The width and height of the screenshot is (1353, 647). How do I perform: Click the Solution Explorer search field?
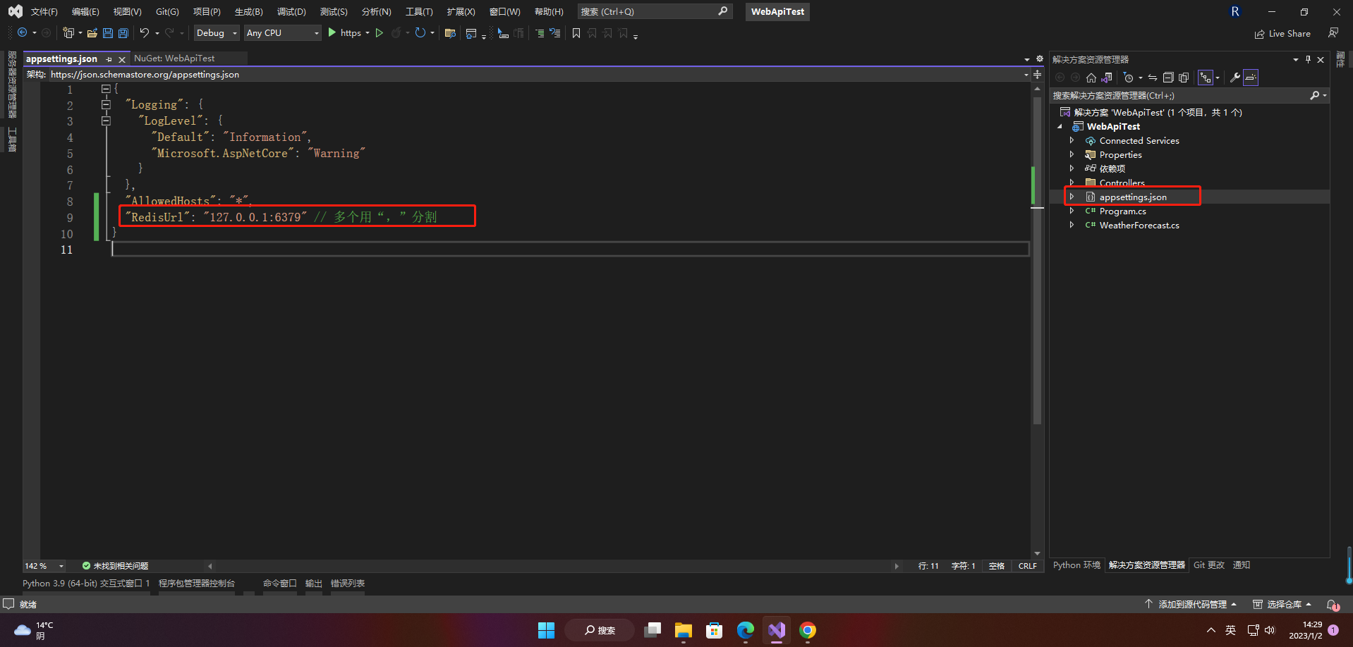pos(1189,95)
